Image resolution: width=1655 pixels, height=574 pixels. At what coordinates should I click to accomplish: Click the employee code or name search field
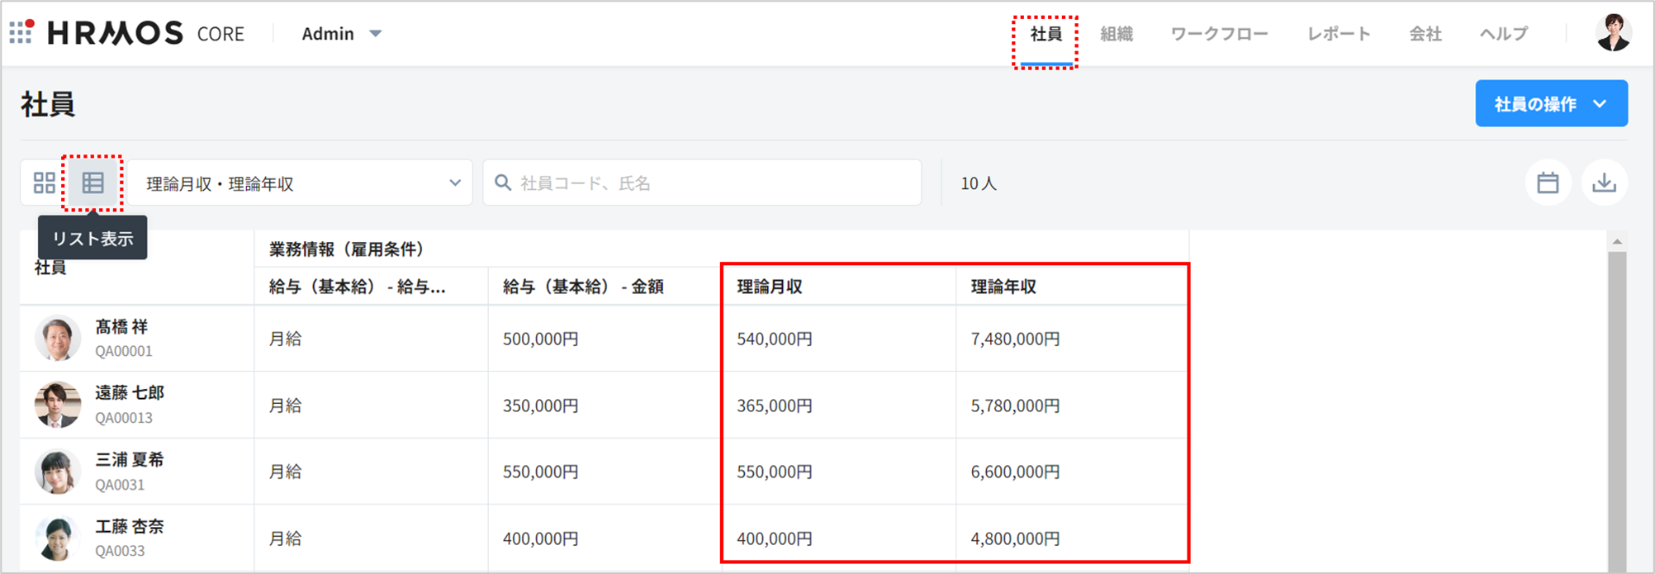[x=710, y=183]
